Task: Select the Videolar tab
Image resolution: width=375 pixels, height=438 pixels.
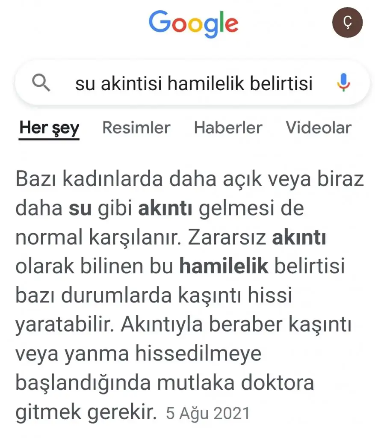Action: click(x=319, y=127)
